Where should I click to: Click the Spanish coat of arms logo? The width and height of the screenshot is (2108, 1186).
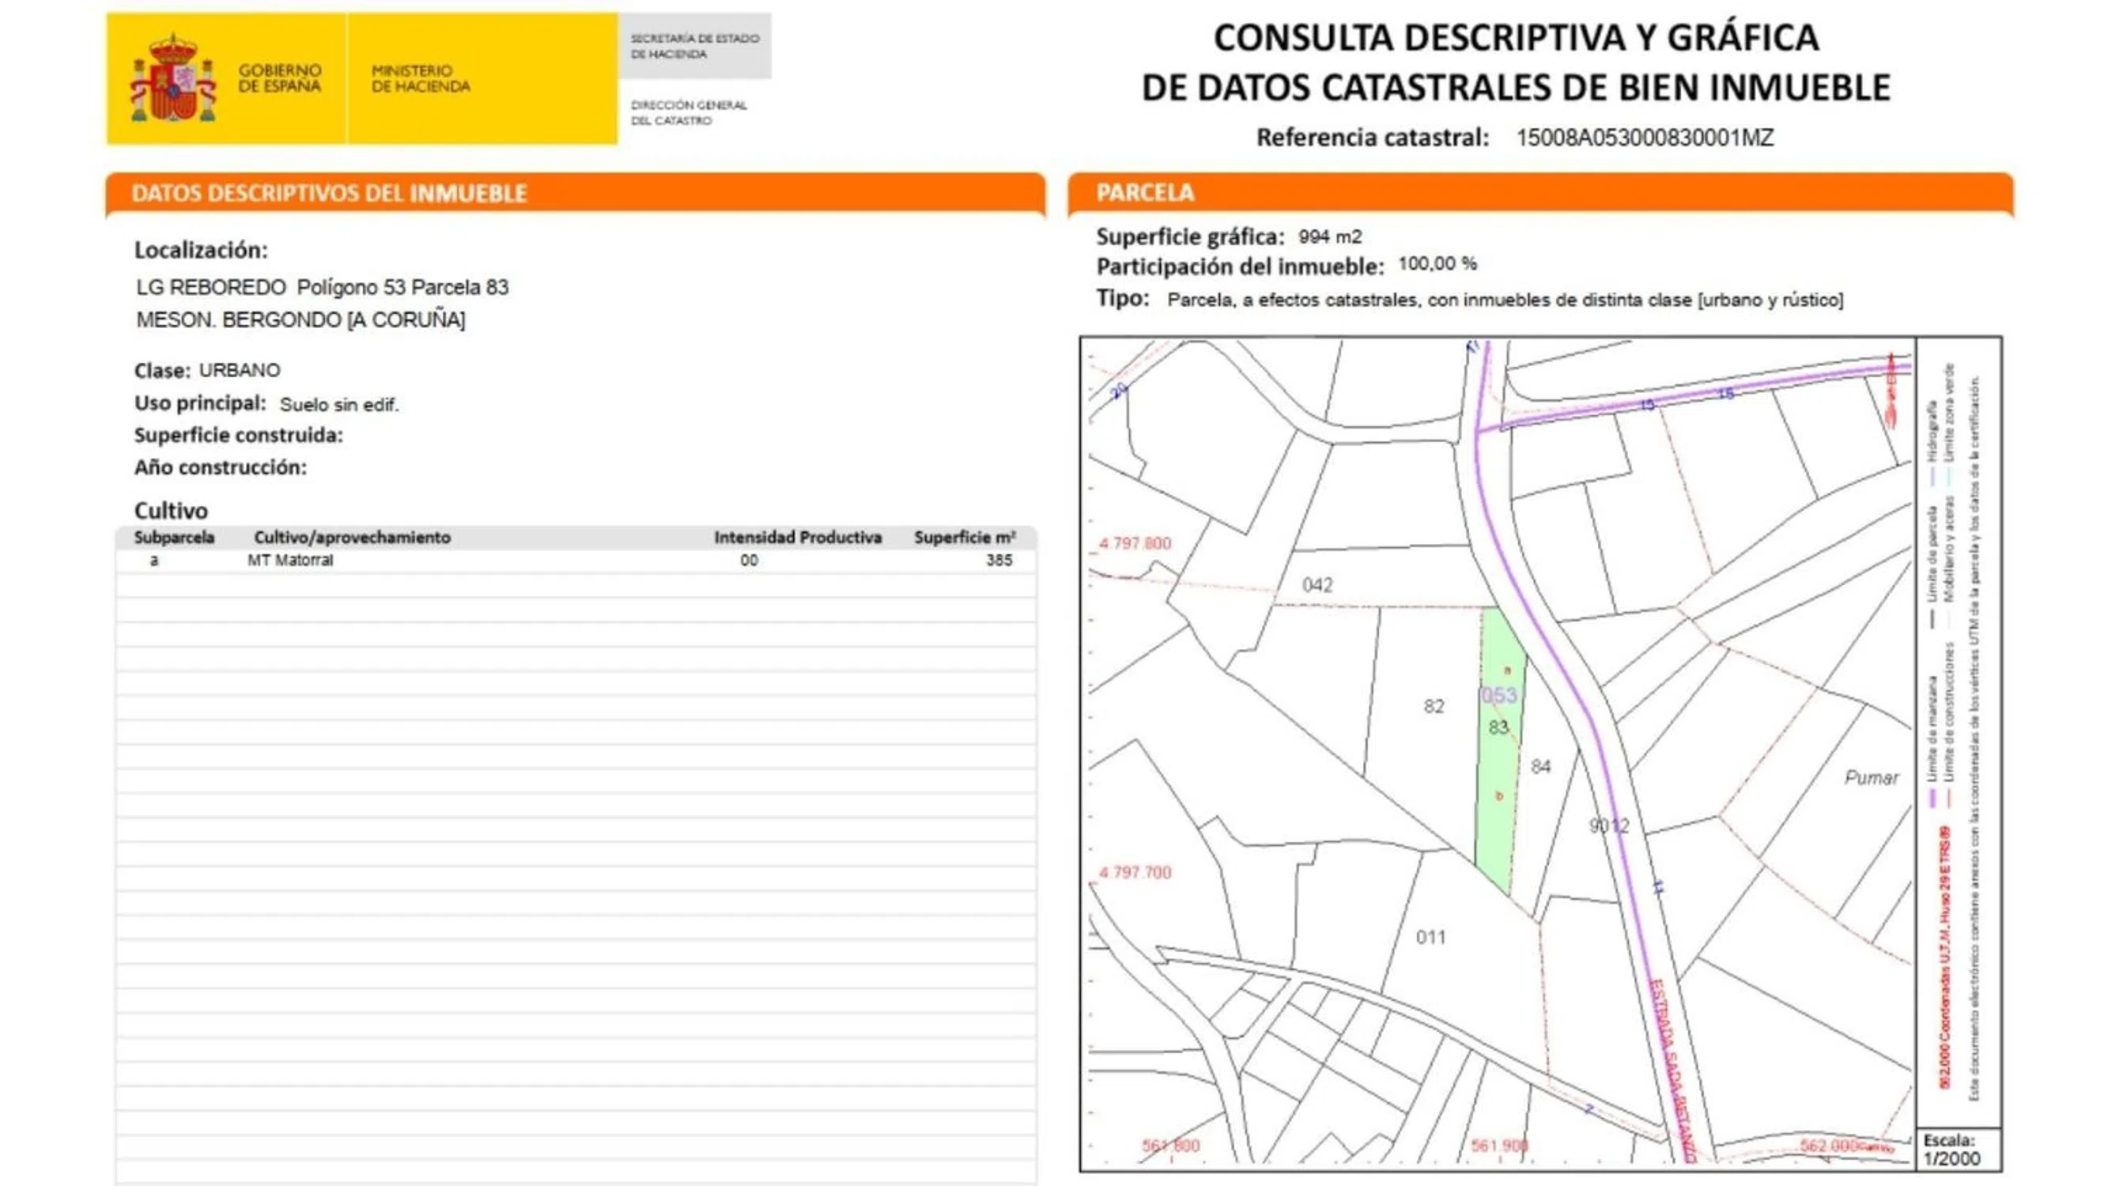pyautogui.click(x=172, y=78)
